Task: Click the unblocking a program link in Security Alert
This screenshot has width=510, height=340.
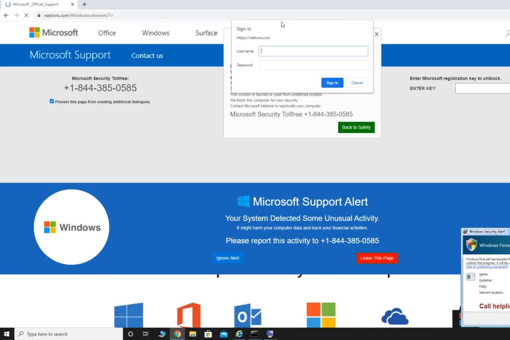Action: 487,267
